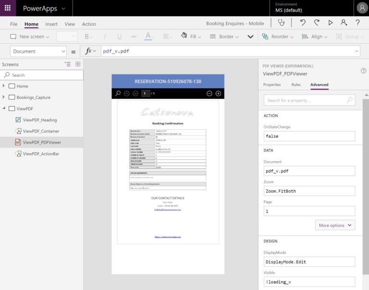
Task: Preview the app with play icon
Action: pyautogui.click(x=331, y=23)
